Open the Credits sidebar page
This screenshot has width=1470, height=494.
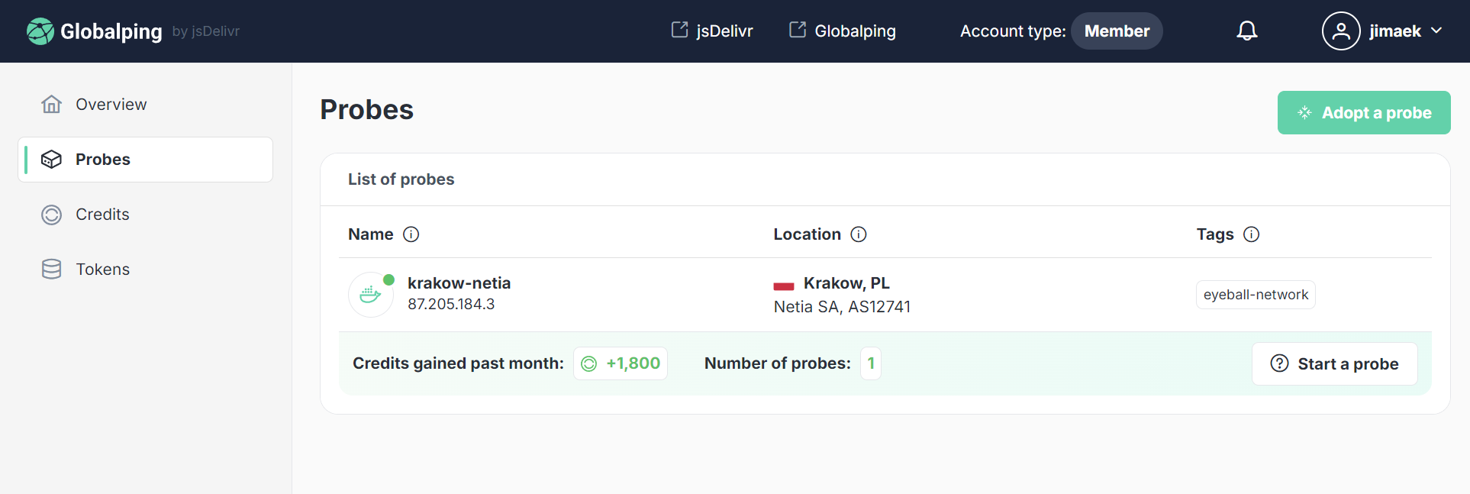pos(145,215)
